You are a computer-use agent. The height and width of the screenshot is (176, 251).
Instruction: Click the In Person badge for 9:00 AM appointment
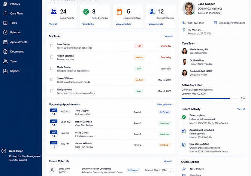tap(164, 112)
